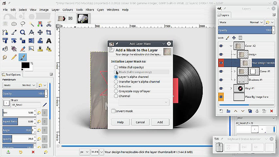279x157 pixels.
Task: Choose the Greyscale copy of layer option
Action: point(116,91)
